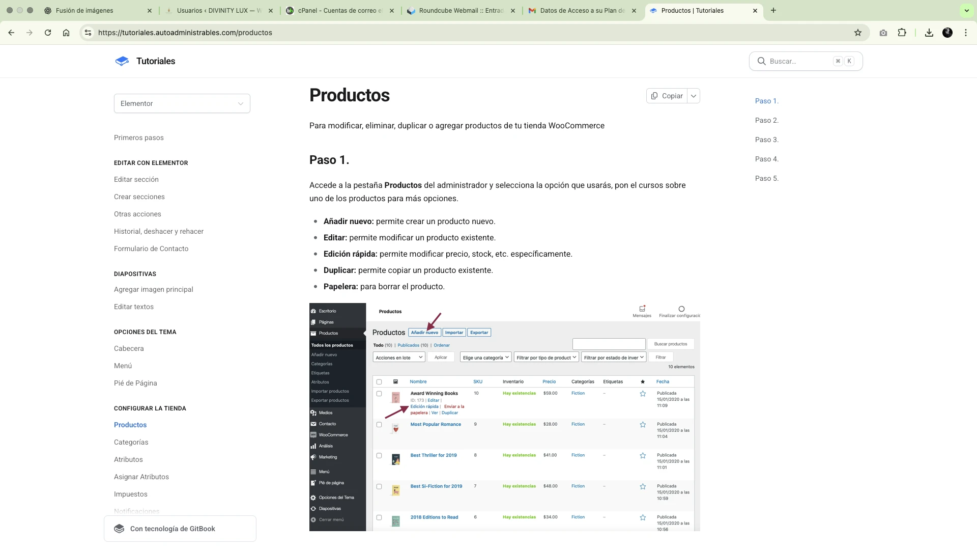
Task: Open the browser downloads icon
Action: point(929,33)
